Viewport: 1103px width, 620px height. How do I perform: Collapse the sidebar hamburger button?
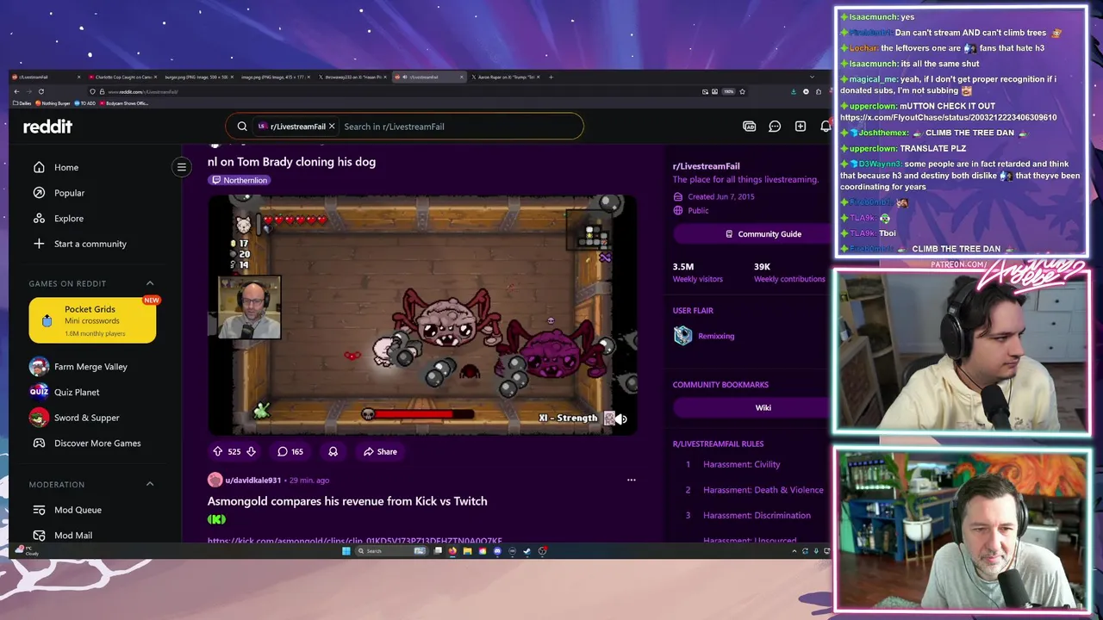click(x=182, y=167)
